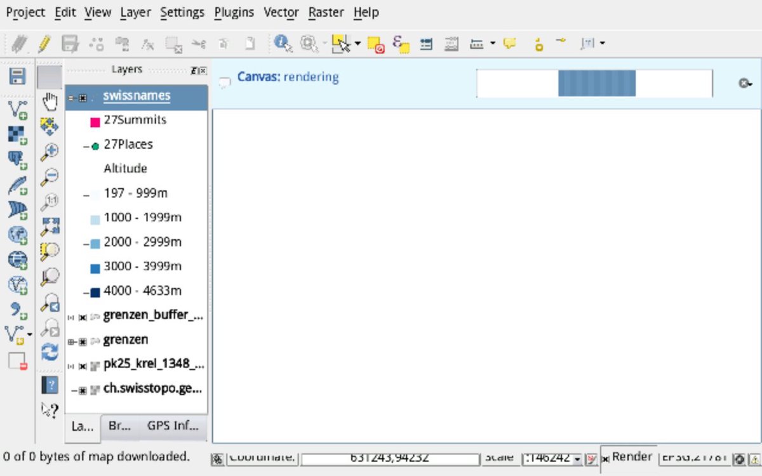The height and width of the screenshot is (476, 762).
Task: Toggle visibility of swissnames layer
Action: 83,98
